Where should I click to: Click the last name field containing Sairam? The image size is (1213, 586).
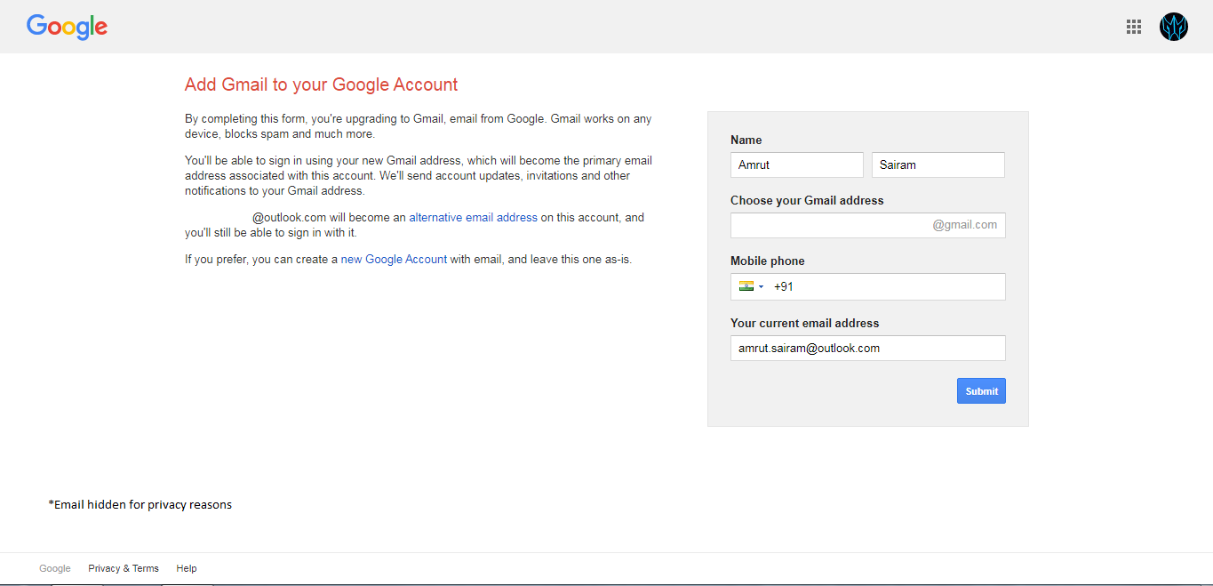coord(938,165)
